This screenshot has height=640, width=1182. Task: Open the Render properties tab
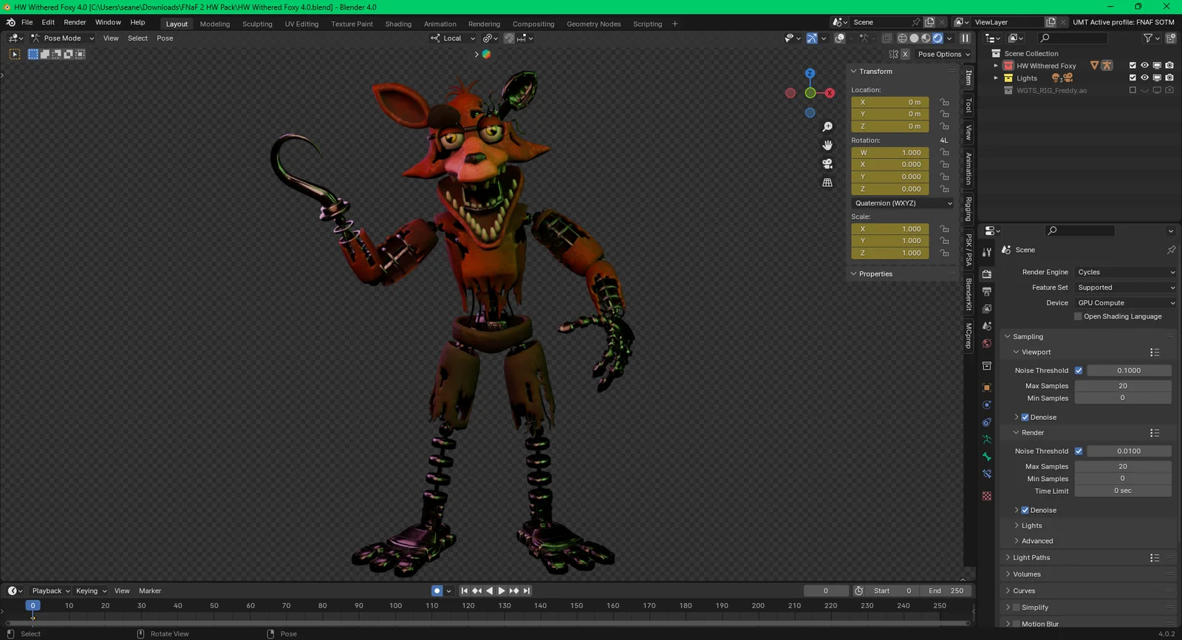[987, 274]
